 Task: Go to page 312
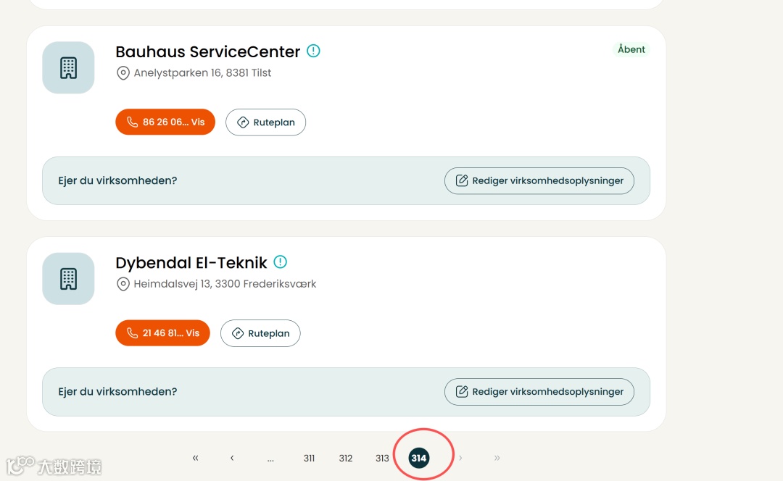(x=346, y=458)
